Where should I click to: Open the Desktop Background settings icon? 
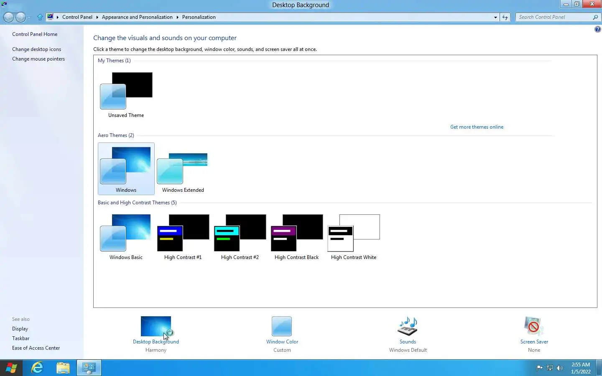(156, 326)
